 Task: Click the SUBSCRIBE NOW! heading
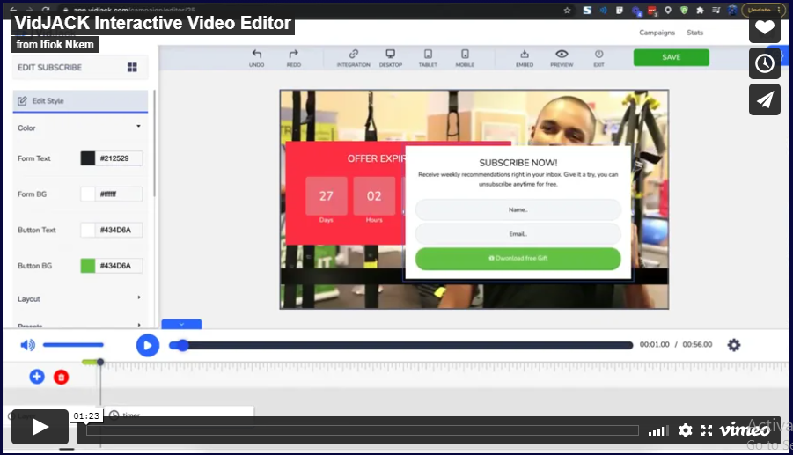pyautogui.click(x=518, y=163)
